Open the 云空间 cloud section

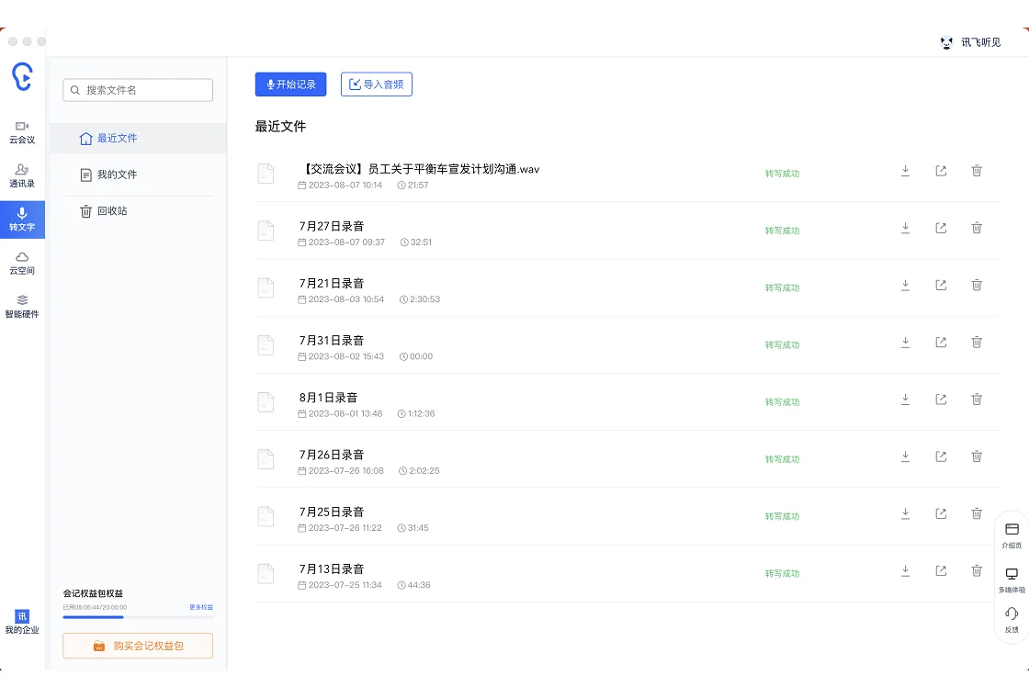coord(22,263)
